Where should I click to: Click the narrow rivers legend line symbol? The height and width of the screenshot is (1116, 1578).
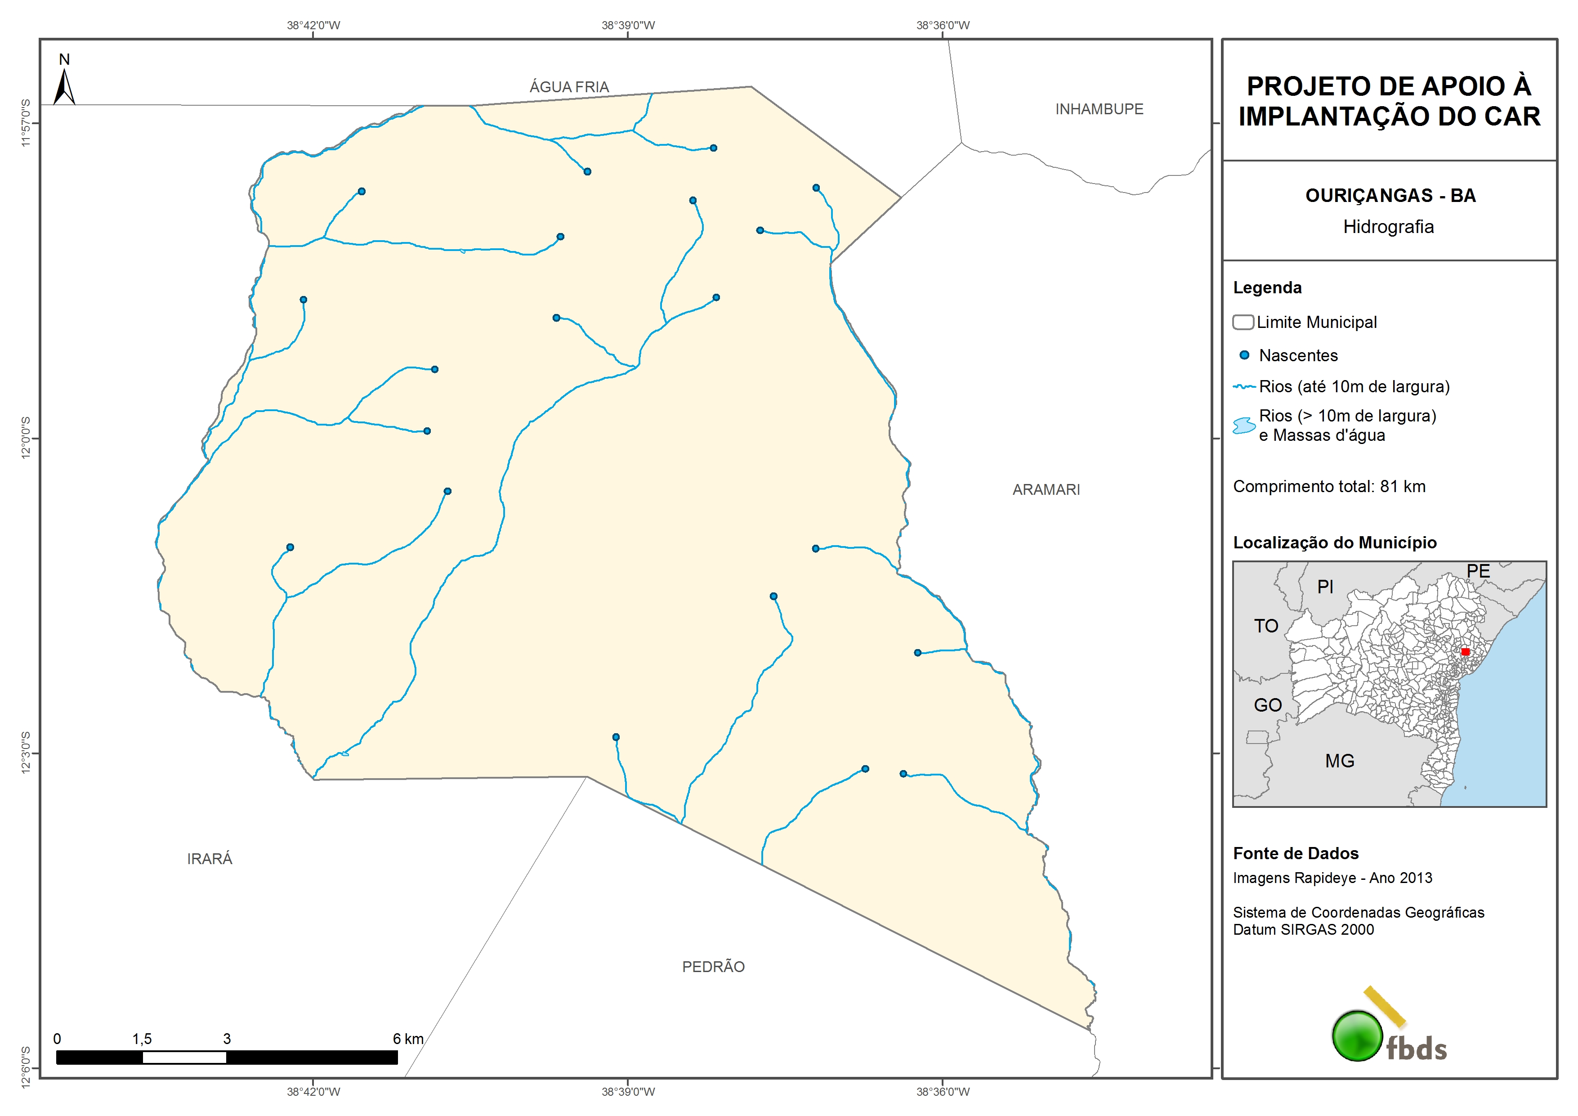point(1244,387)
